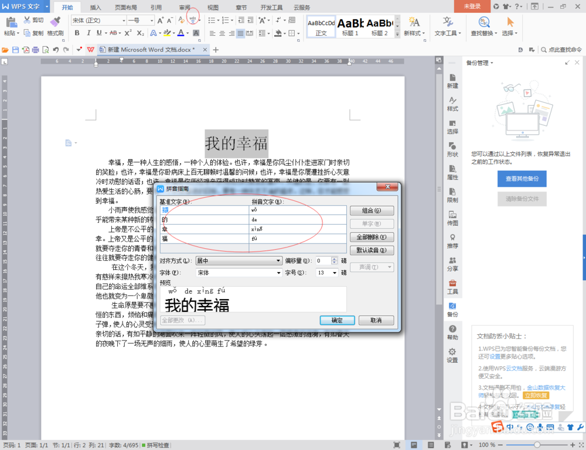Click the print icon in quick toolbar

pyautogui.click(x=36, y=50)
